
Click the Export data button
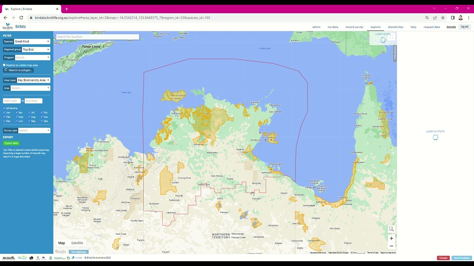11,143
